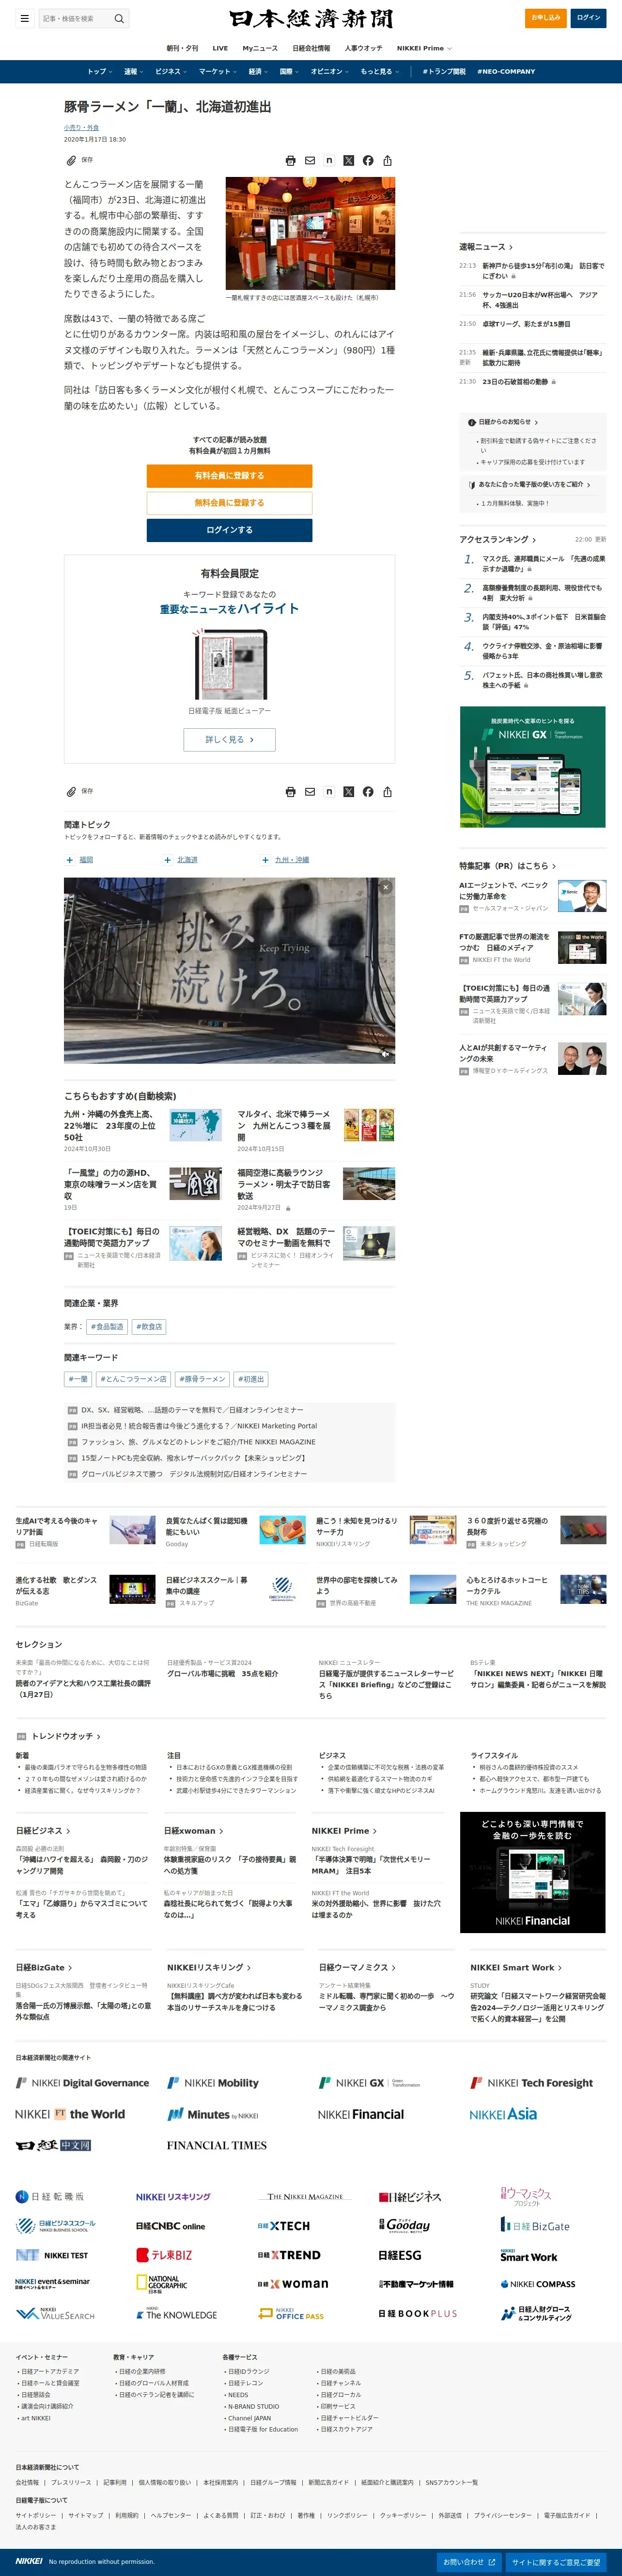Open the NIKKEI Prime dropdown in the top menu
The width and height of the screenshot is (622, 2576).
(424, 48)
